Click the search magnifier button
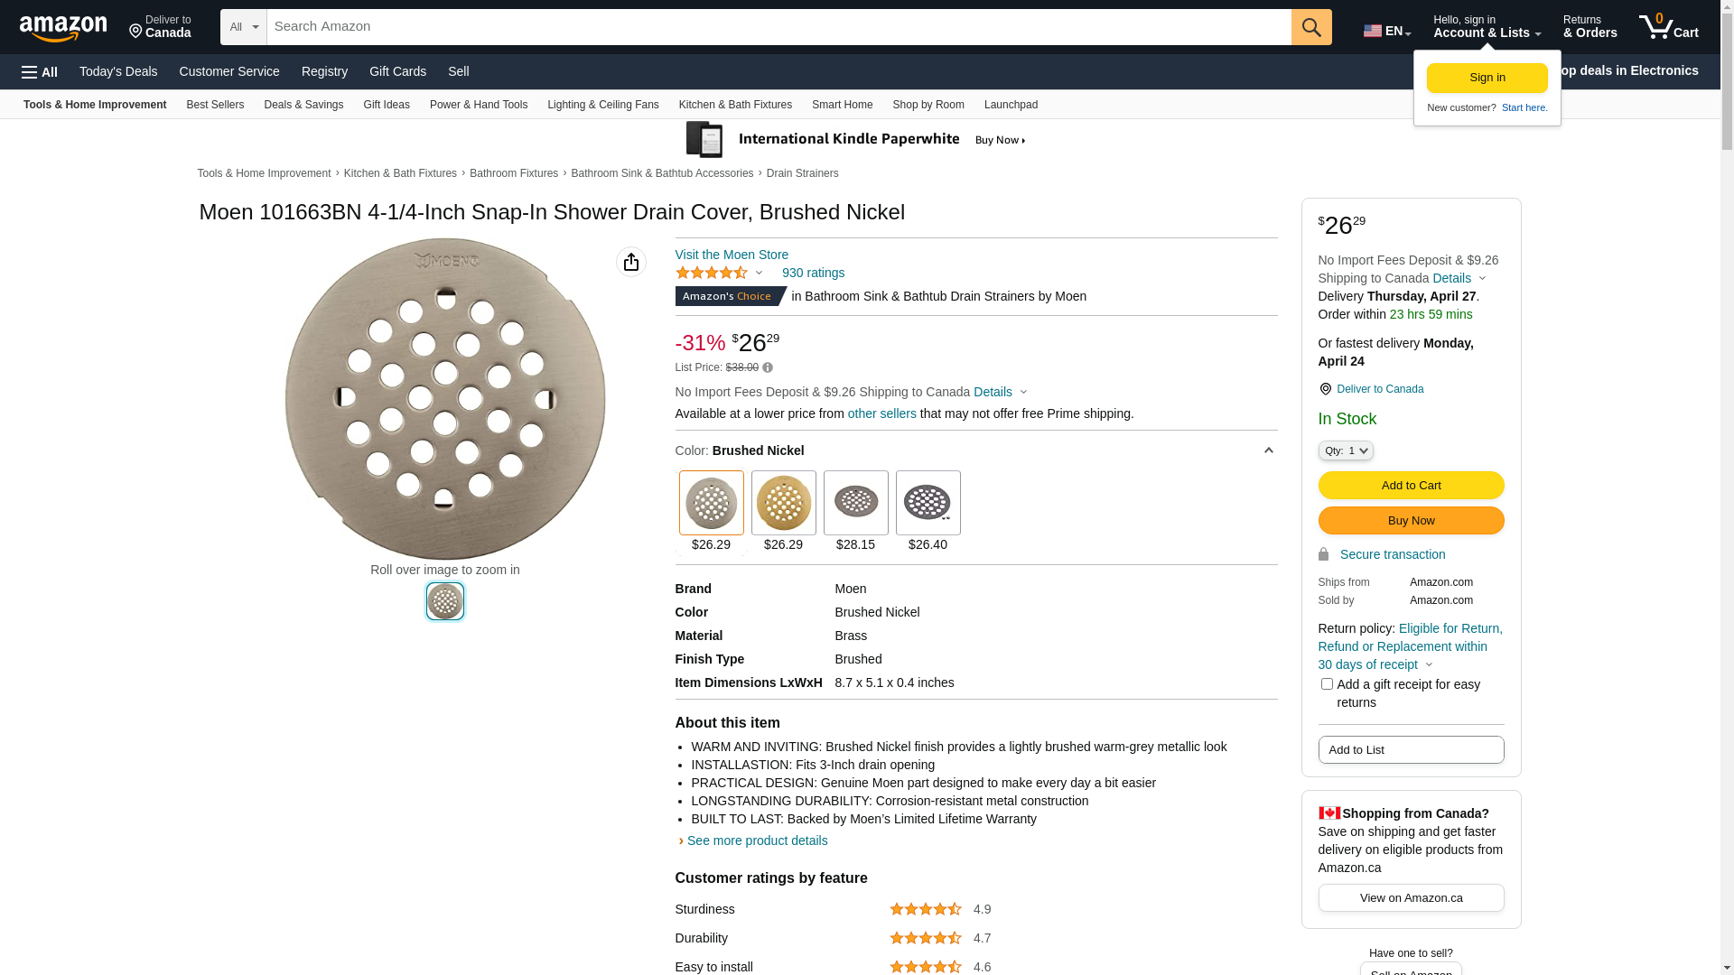The height and width of the screenshot is (975, 1734). click(x=1311, y=27)
